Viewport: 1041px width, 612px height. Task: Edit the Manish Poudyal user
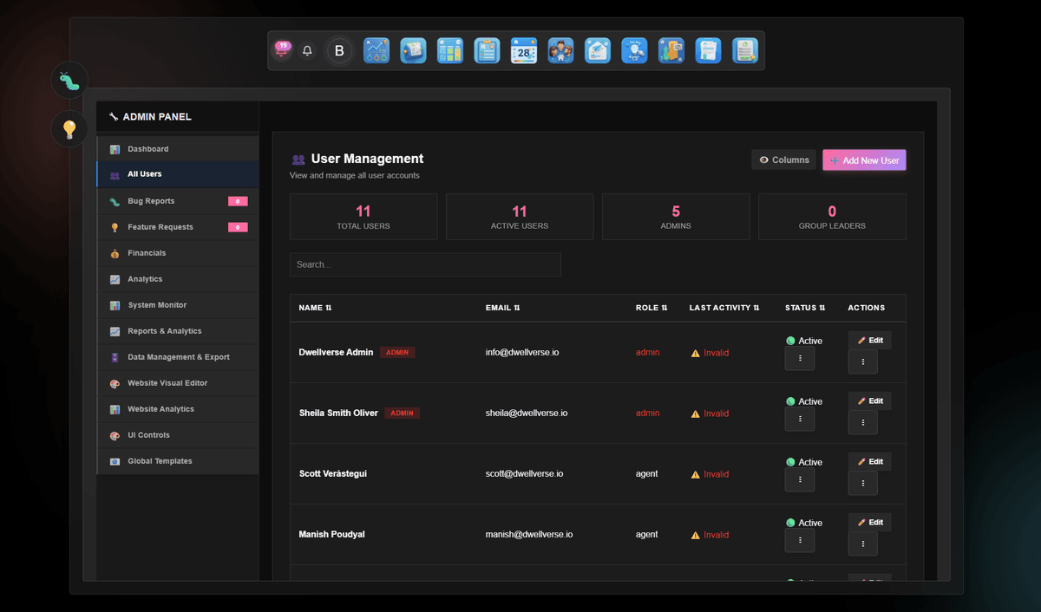pos(869,521)
